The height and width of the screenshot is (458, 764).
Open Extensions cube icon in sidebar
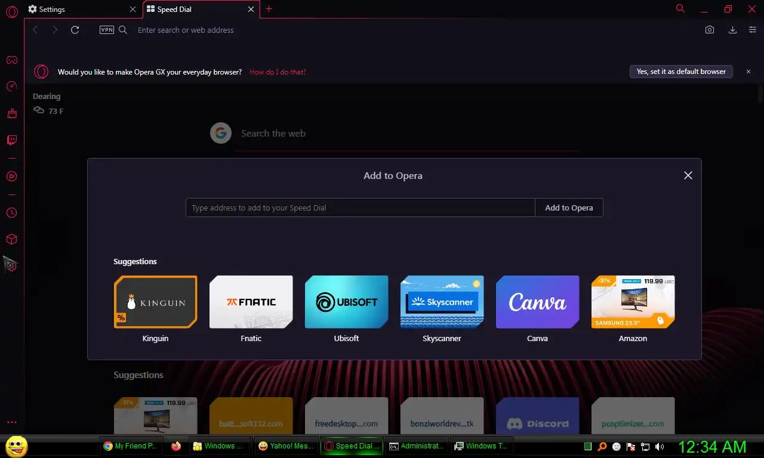[x=11, y=239]
